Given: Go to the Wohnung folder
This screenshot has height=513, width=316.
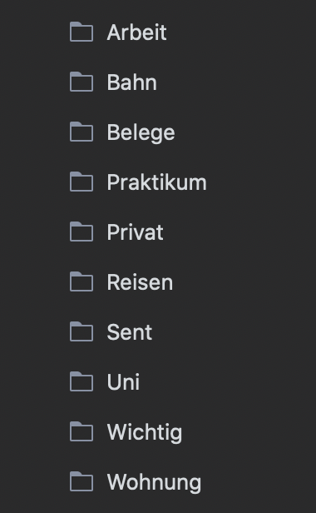Looking at the screenshot, I should click(154, 483).
